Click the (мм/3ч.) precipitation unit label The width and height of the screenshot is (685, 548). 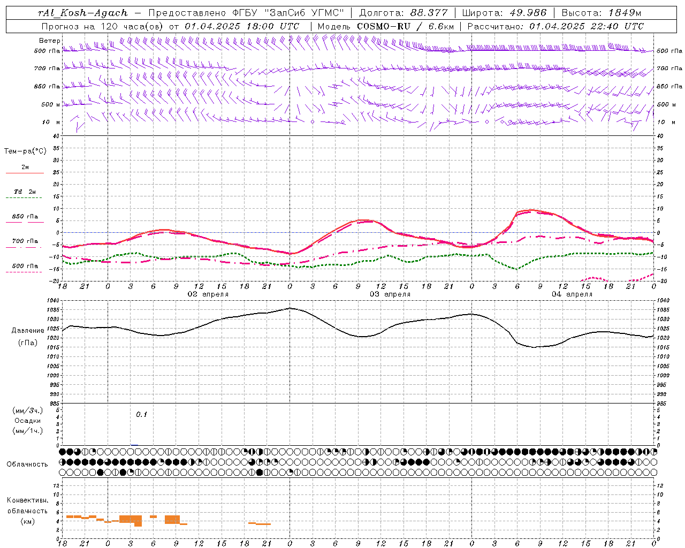click(28, 410)
